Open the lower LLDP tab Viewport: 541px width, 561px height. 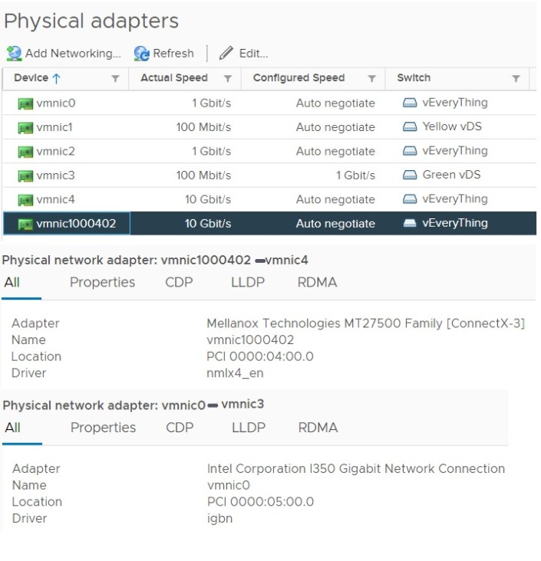tap(248, 428)
